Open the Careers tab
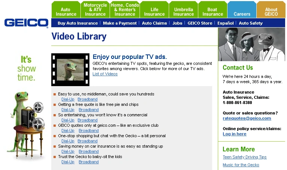 tap(242, 10)
